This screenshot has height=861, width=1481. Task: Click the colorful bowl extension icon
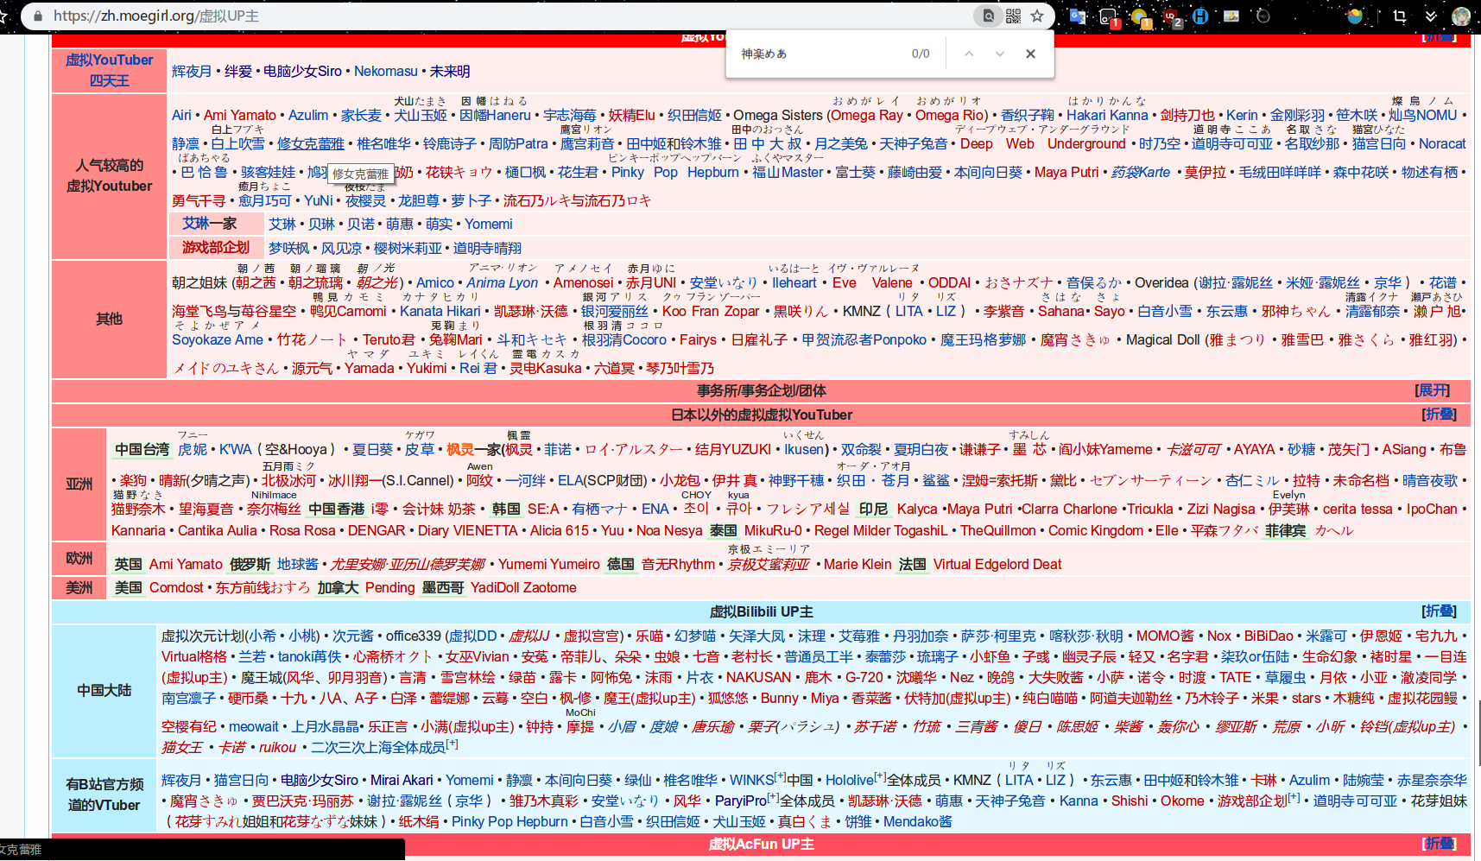click(1354, 16)
